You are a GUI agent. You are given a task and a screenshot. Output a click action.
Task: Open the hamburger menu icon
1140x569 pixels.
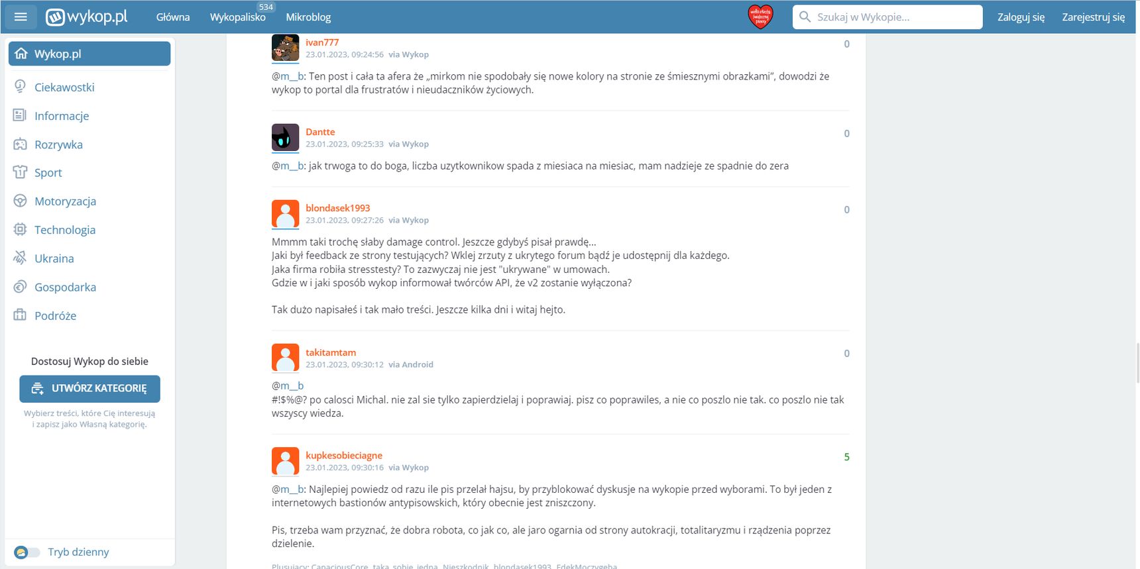tap(21, 17)
